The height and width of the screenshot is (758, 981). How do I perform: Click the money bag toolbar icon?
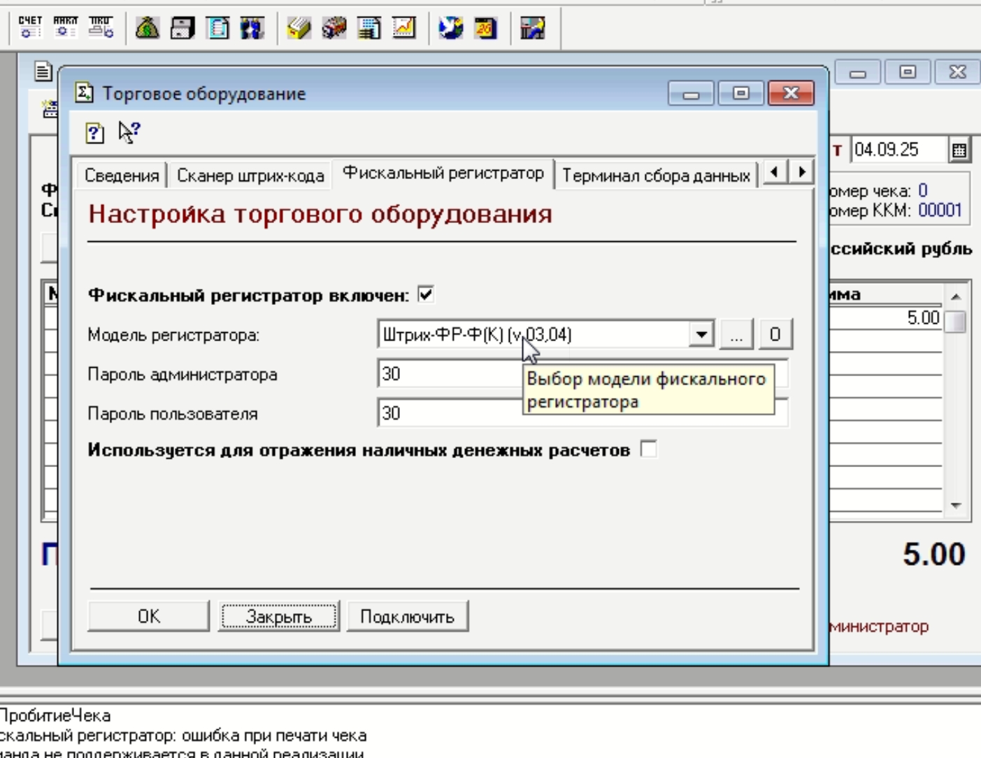(148, 28)
